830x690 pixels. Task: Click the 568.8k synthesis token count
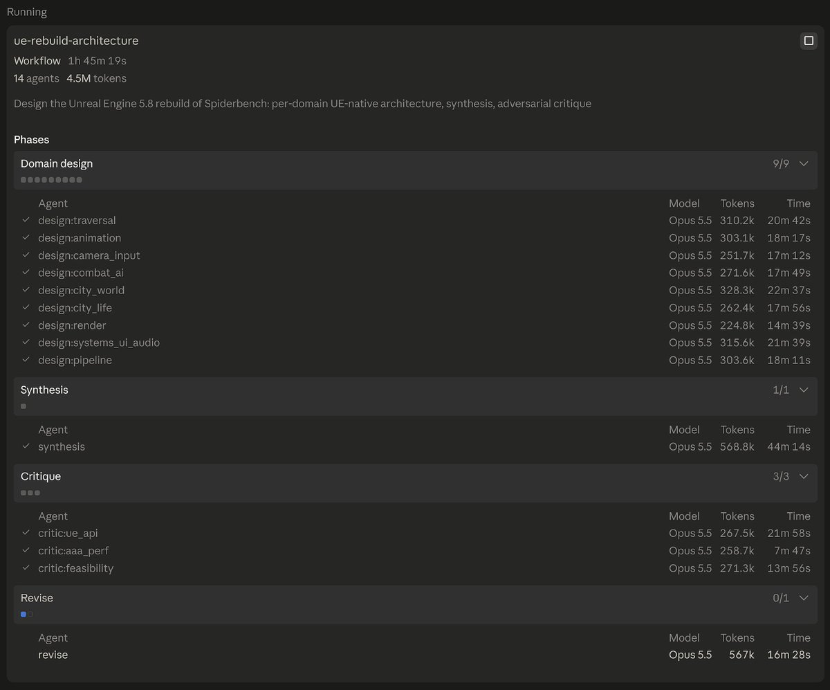coord(737,447)
